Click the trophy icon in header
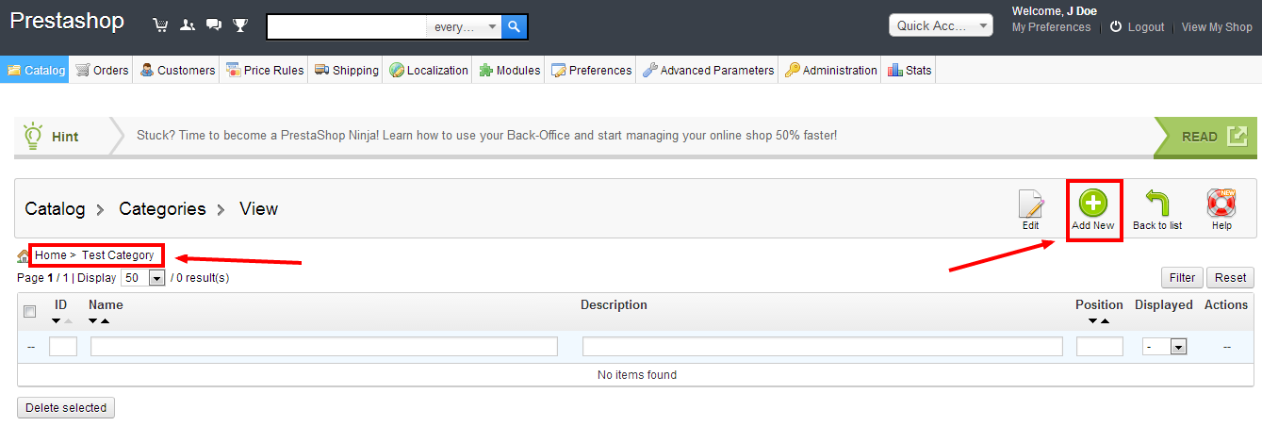Image resolution: width=1262 pixels, height=426 pixels. [x=240, y=25]
